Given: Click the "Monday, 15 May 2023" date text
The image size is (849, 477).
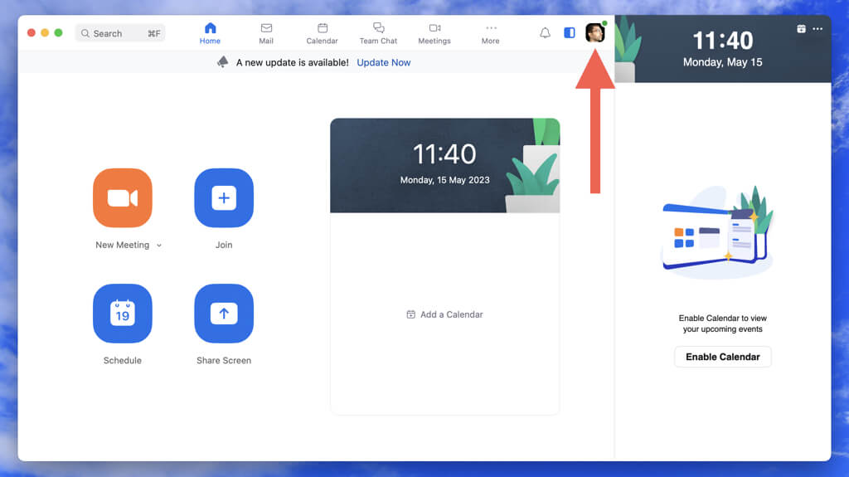Looking at the screenshot, I should click(x=444, y=180).
